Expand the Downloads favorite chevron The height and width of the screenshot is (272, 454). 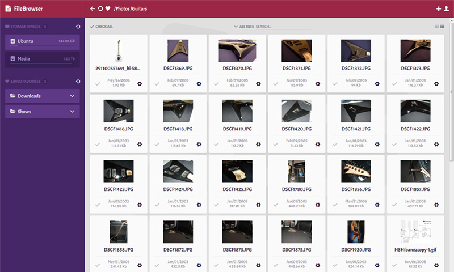[72, 96]
